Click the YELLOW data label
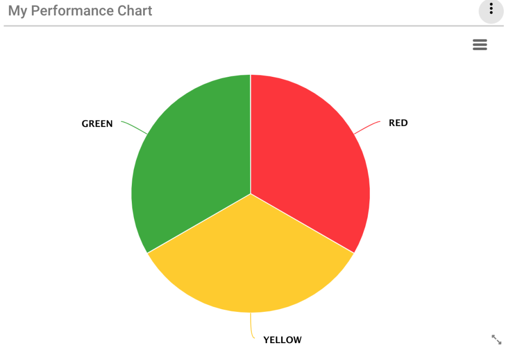This screenshot has height=359, width=513. click(x=282, y=340)
